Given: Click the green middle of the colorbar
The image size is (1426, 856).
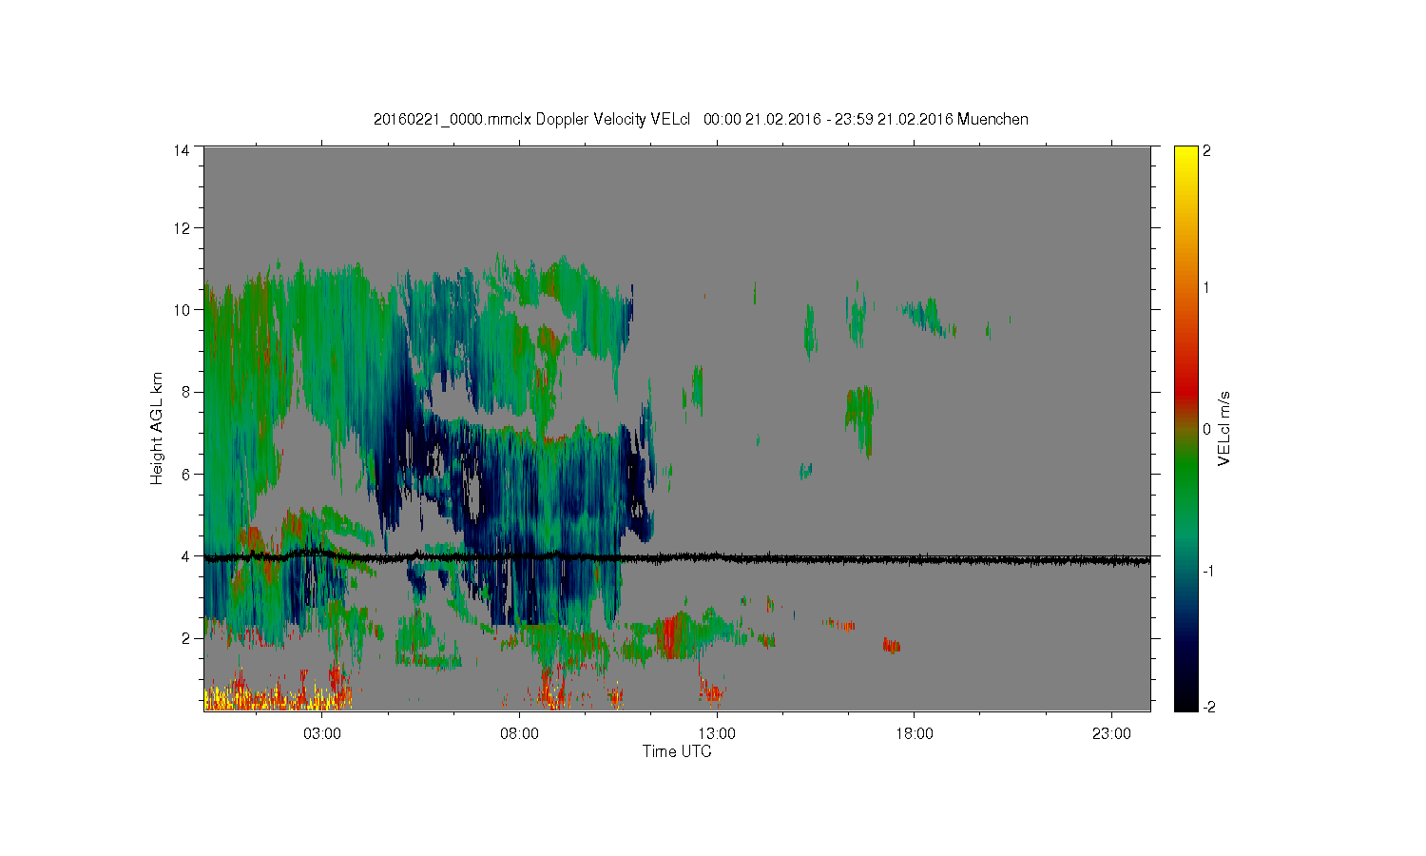Looking at the screenshot, I should pos(1185,476).
